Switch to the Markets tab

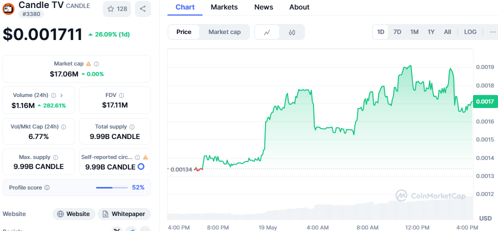click(224, 7)
